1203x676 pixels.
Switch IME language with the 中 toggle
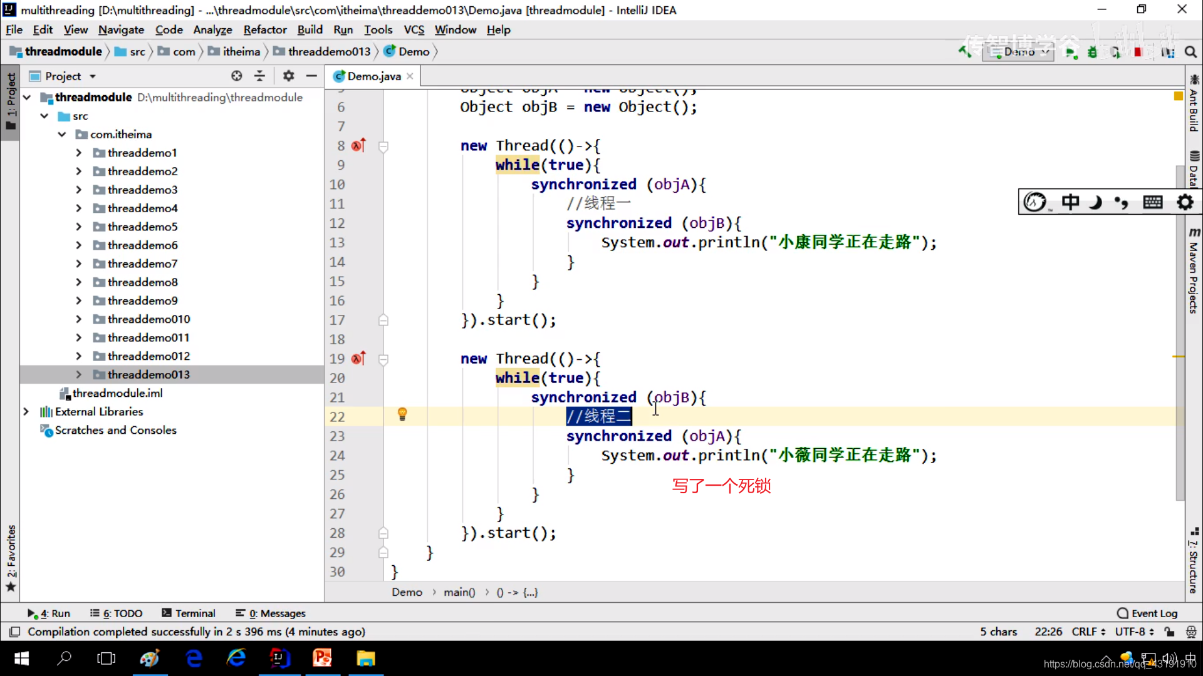[x=1071, y=202]
